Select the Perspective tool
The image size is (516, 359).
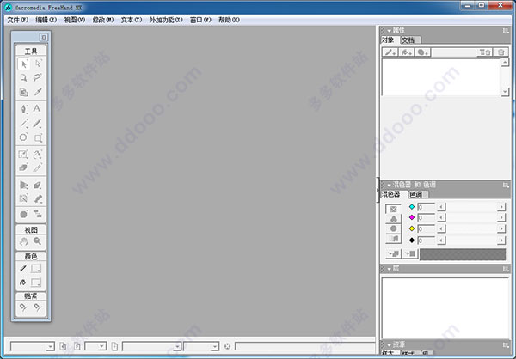(x=24, y=186)
